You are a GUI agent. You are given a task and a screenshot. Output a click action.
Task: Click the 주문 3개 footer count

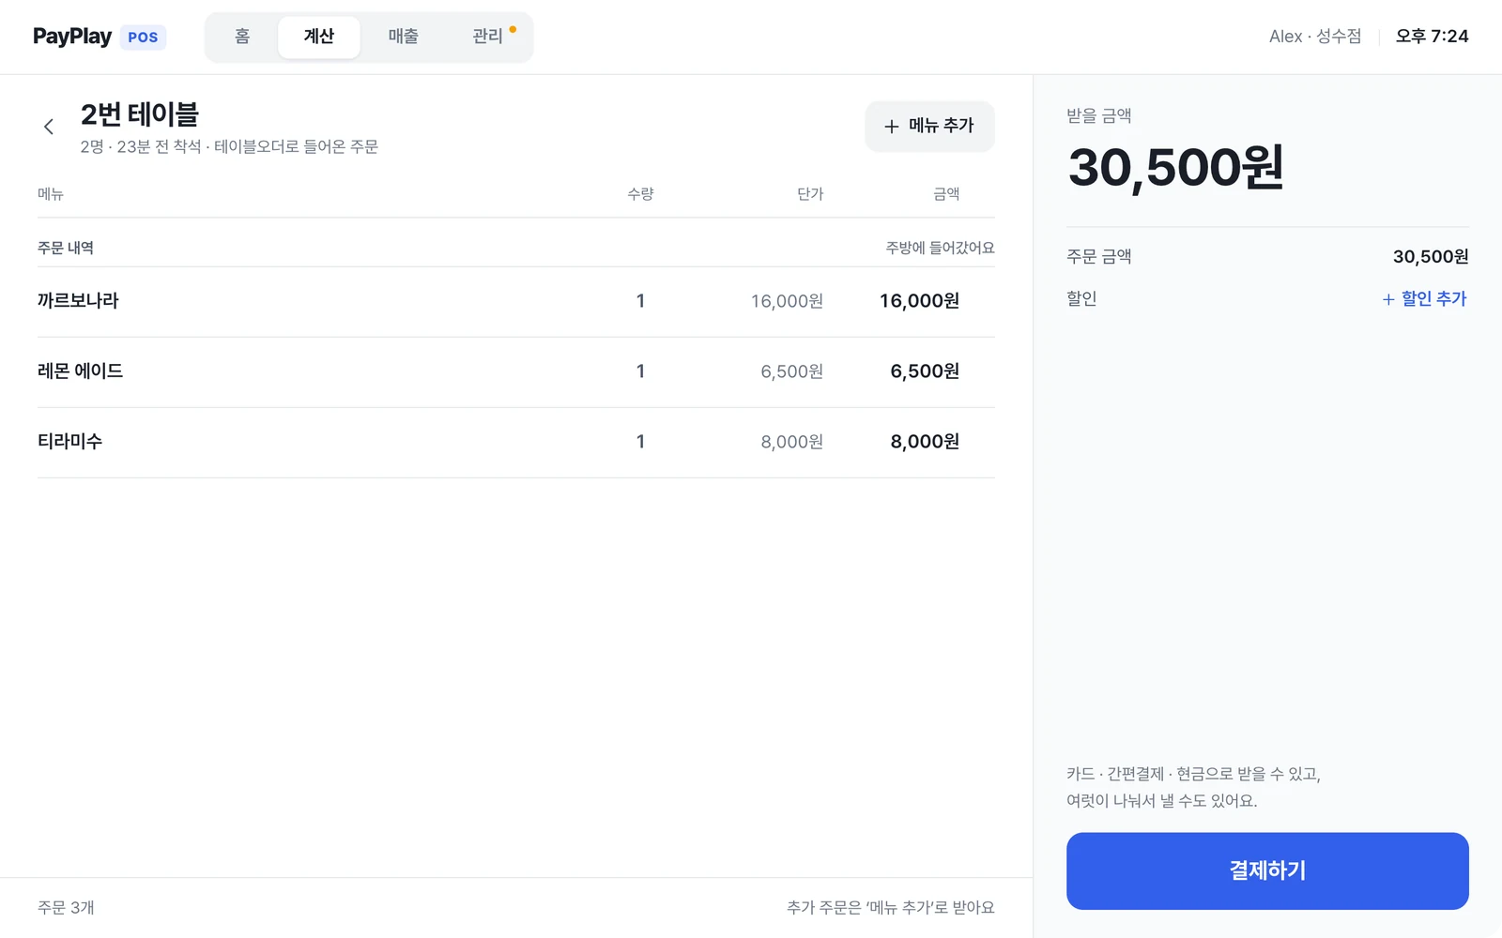(66, 908)
